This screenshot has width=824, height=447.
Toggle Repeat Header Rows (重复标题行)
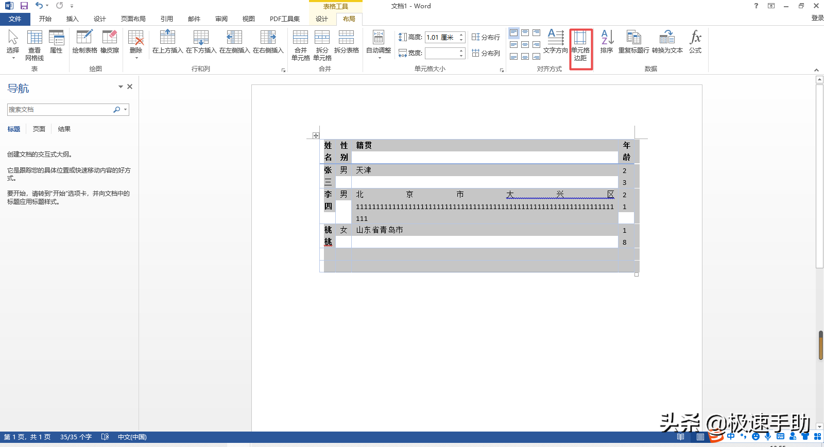[633, 42]
